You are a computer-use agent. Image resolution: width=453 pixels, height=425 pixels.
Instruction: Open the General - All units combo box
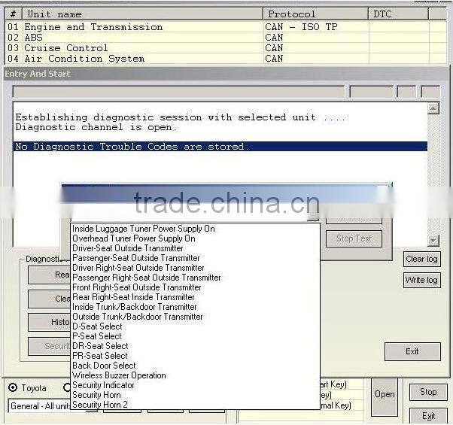[39, 405]
